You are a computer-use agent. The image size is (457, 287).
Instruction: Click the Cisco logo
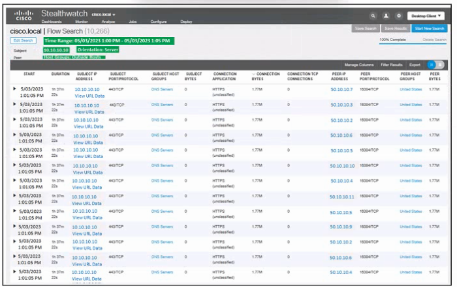pos(22,16)
